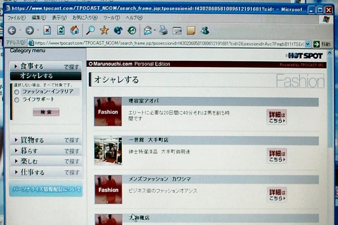338x225 pixels.
Task: Select ライフサポート radio option
Action: 17,100
